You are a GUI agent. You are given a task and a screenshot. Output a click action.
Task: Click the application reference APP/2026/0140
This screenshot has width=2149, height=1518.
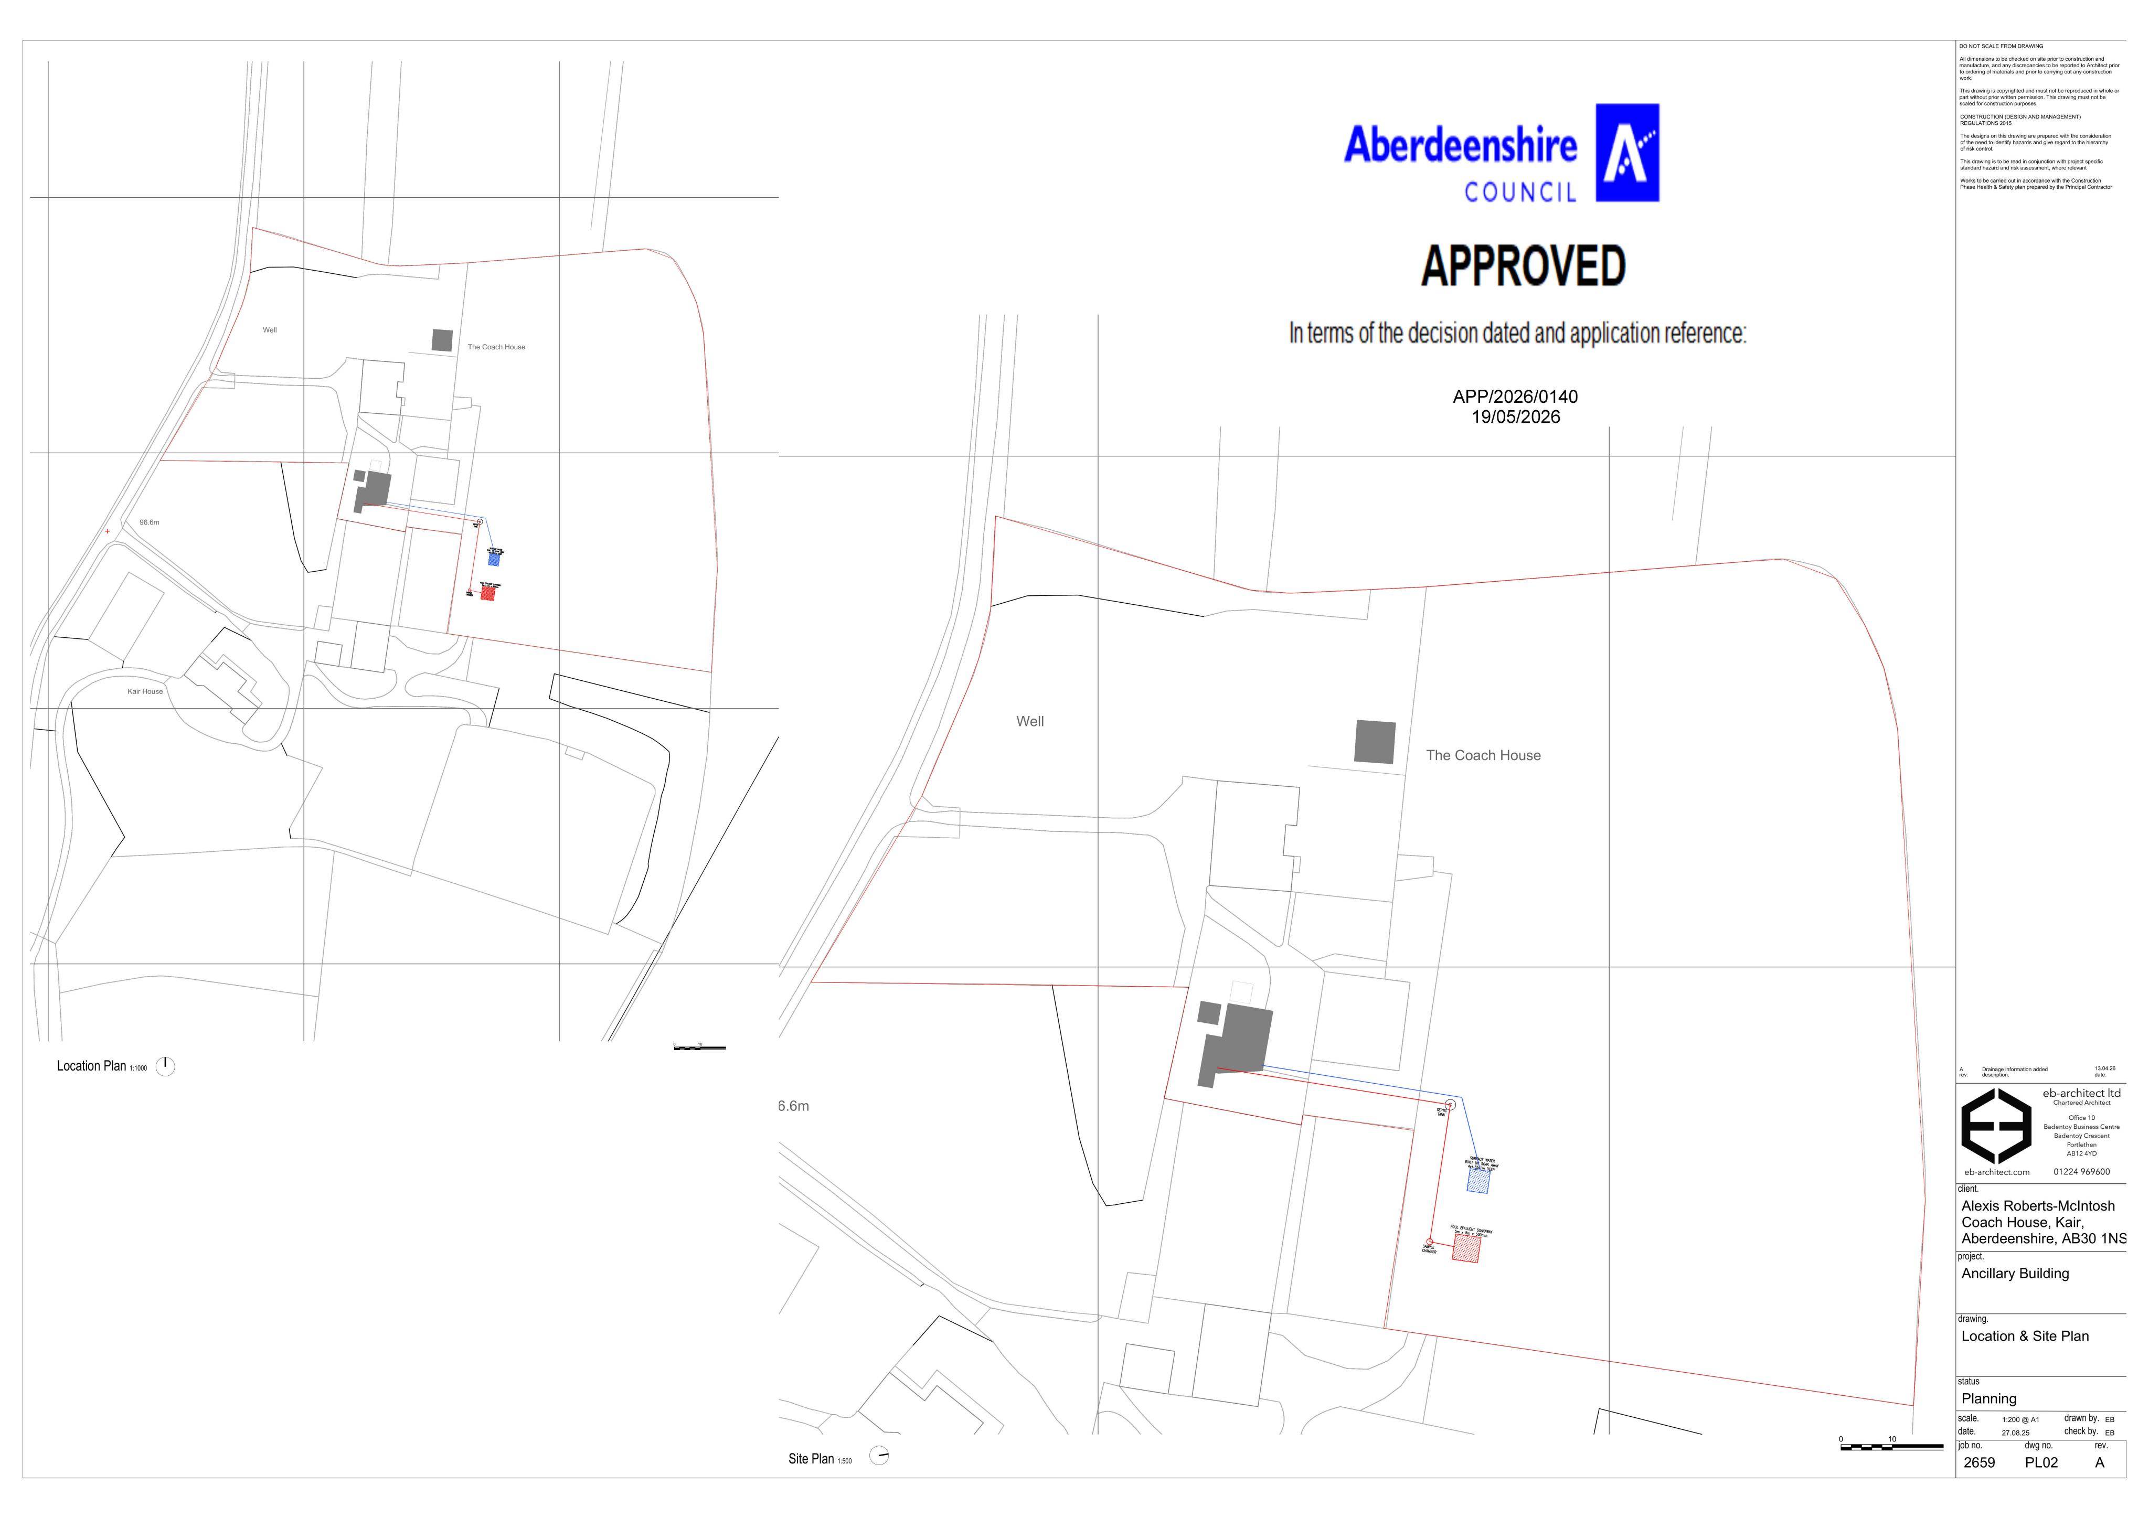coord(1515,397)
